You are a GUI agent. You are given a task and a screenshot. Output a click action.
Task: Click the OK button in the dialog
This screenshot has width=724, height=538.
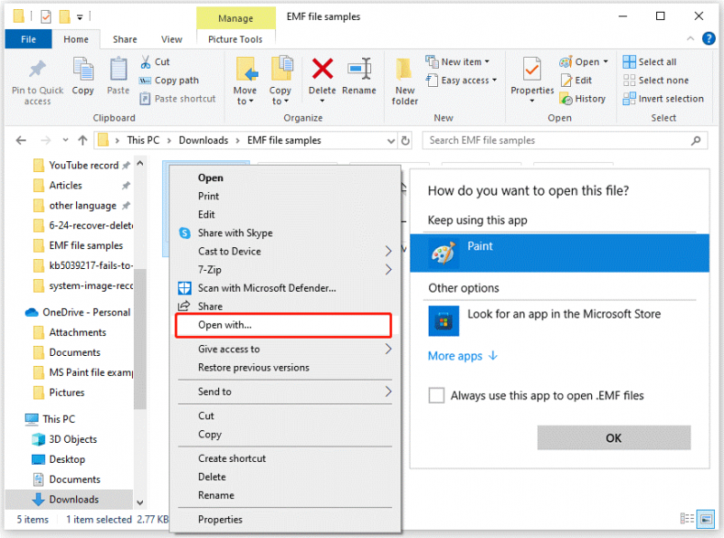[614, 437]
